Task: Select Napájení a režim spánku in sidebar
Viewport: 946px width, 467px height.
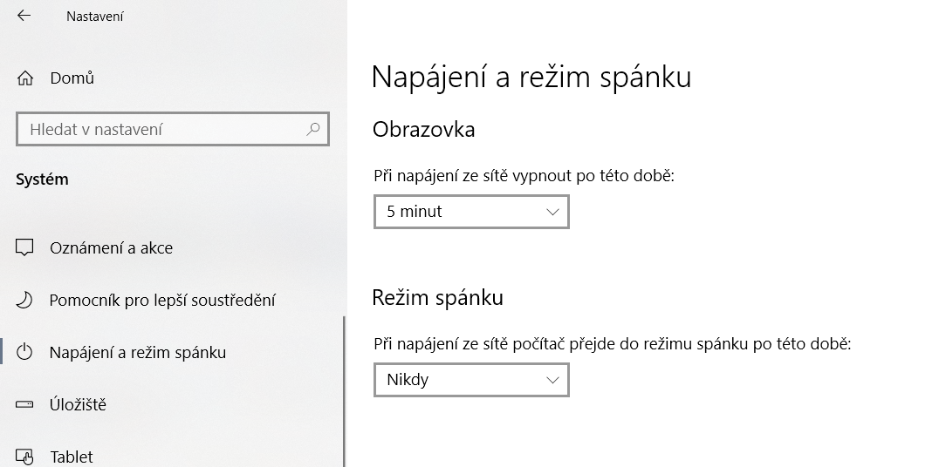Action: (x=138, y=352)
